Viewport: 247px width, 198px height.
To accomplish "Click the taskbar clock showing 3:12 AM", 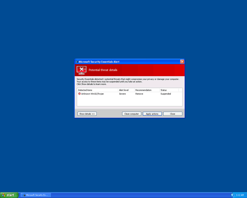I will [x=240, y=195].
